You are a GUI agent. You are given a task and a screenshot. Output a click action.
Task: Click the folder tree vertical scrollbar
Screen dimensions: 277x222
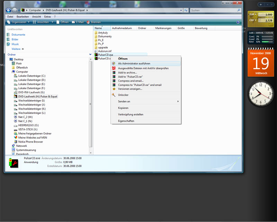91,104
